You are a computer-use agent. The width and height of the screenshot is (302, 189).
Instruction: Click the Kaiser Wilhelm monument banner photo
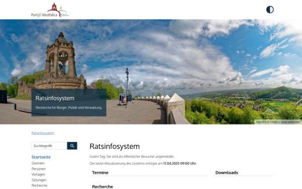(x=151, y=72)
